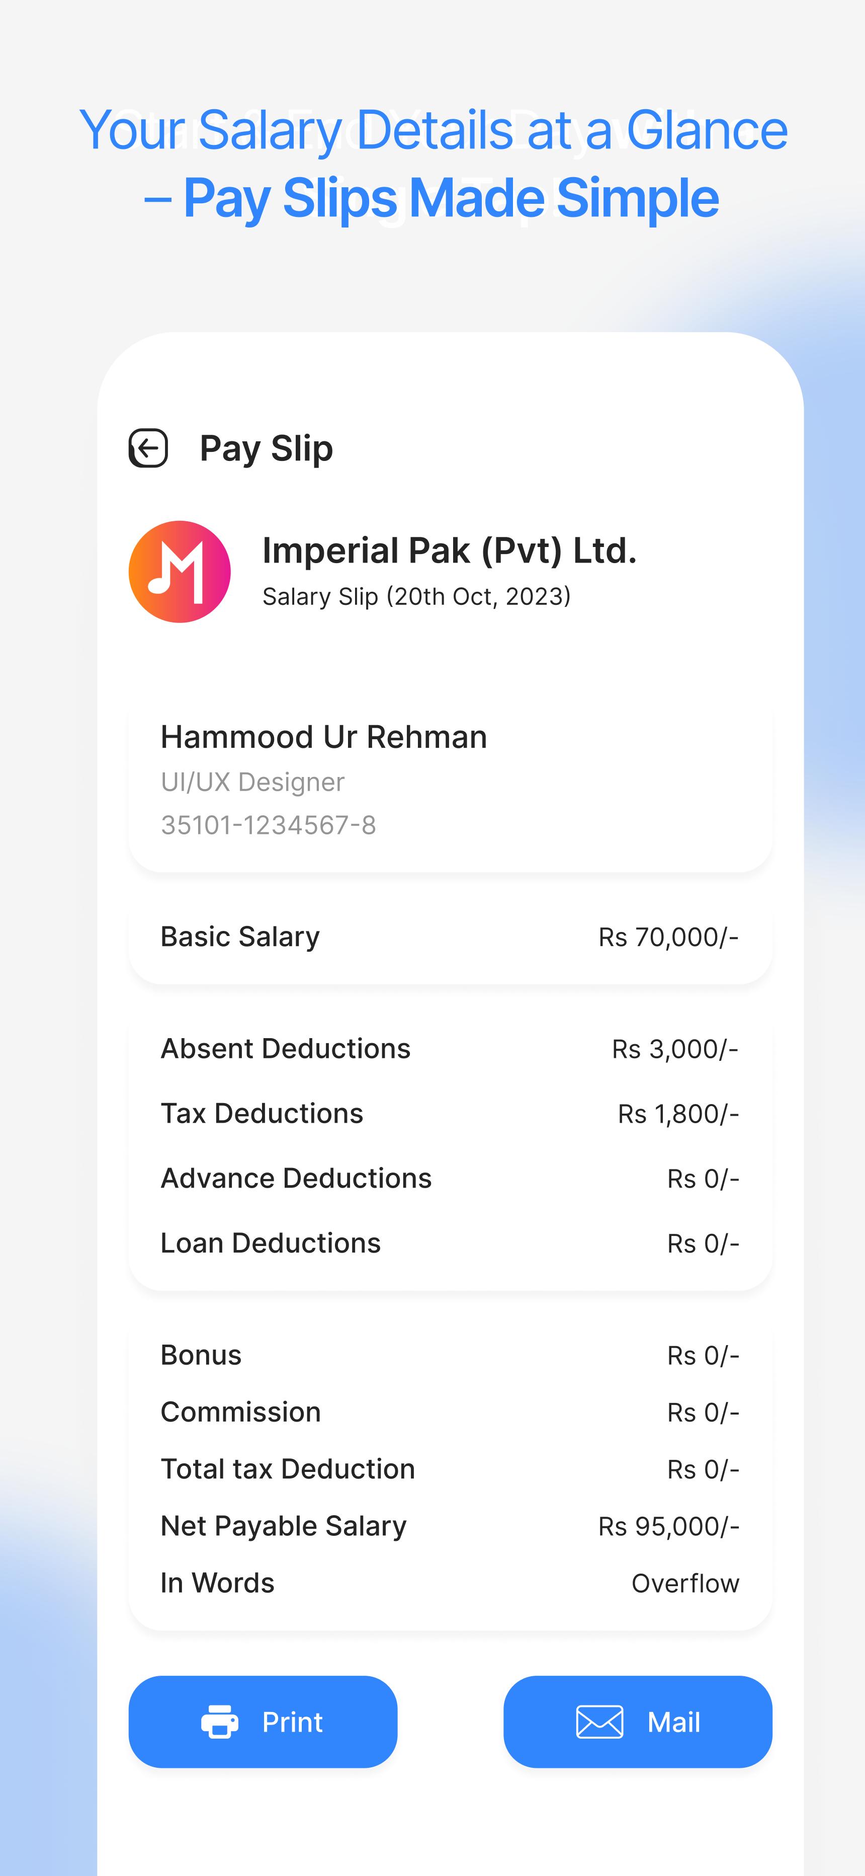Click the printer icon
This screenshot has width=865, height=1876.
[220, 1722]
